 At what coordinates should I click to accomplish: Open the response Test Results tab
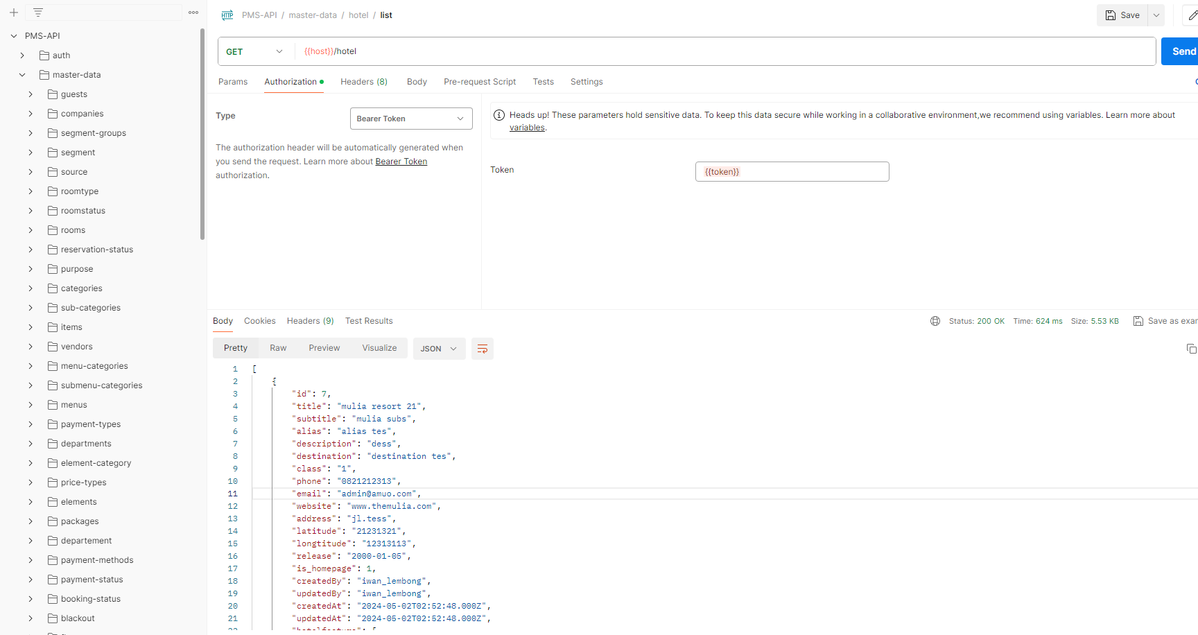click(x=369, y=321)
